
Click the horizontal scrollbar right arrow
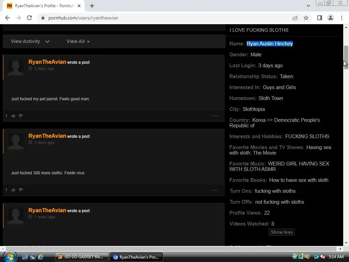(x=340, y=249)
